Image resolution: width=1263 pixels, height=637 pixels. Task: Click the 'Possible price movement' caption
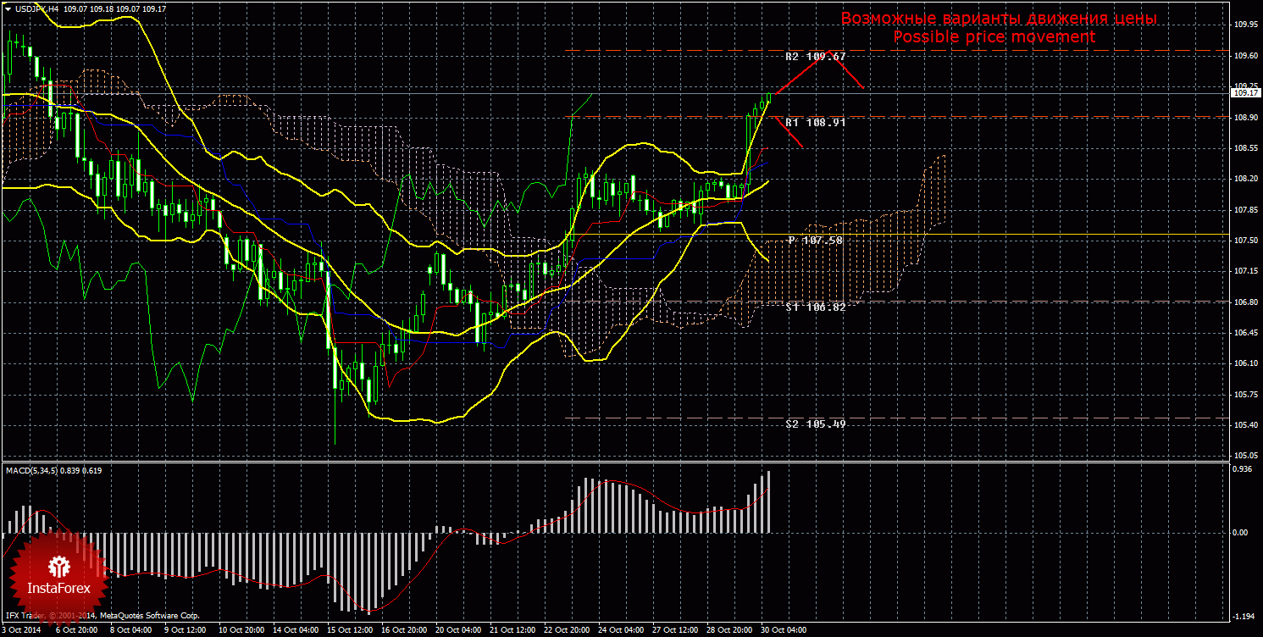pyautogui.click(x=994, y=37)
